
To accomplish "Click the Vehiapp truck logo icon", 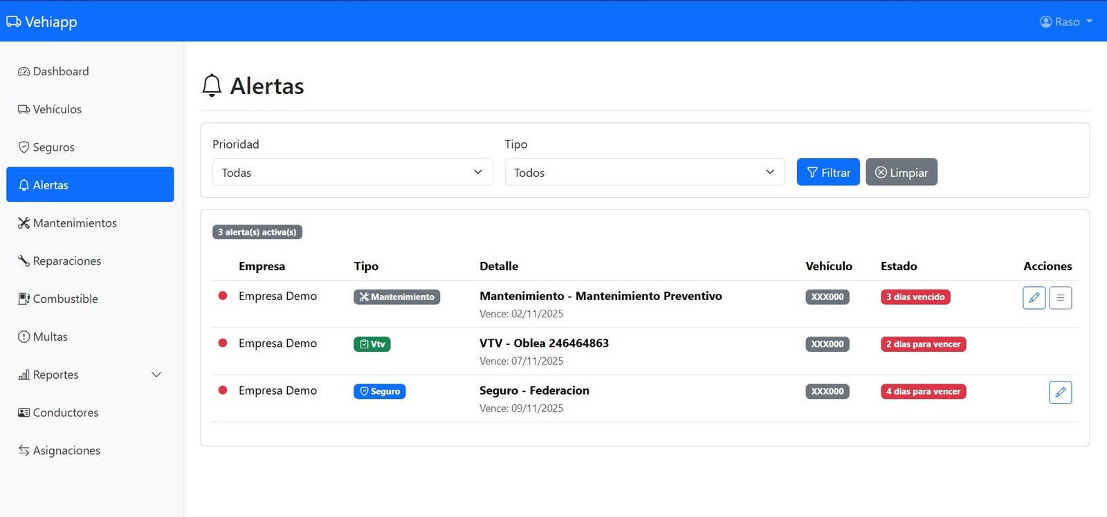I will click(14, 21).
